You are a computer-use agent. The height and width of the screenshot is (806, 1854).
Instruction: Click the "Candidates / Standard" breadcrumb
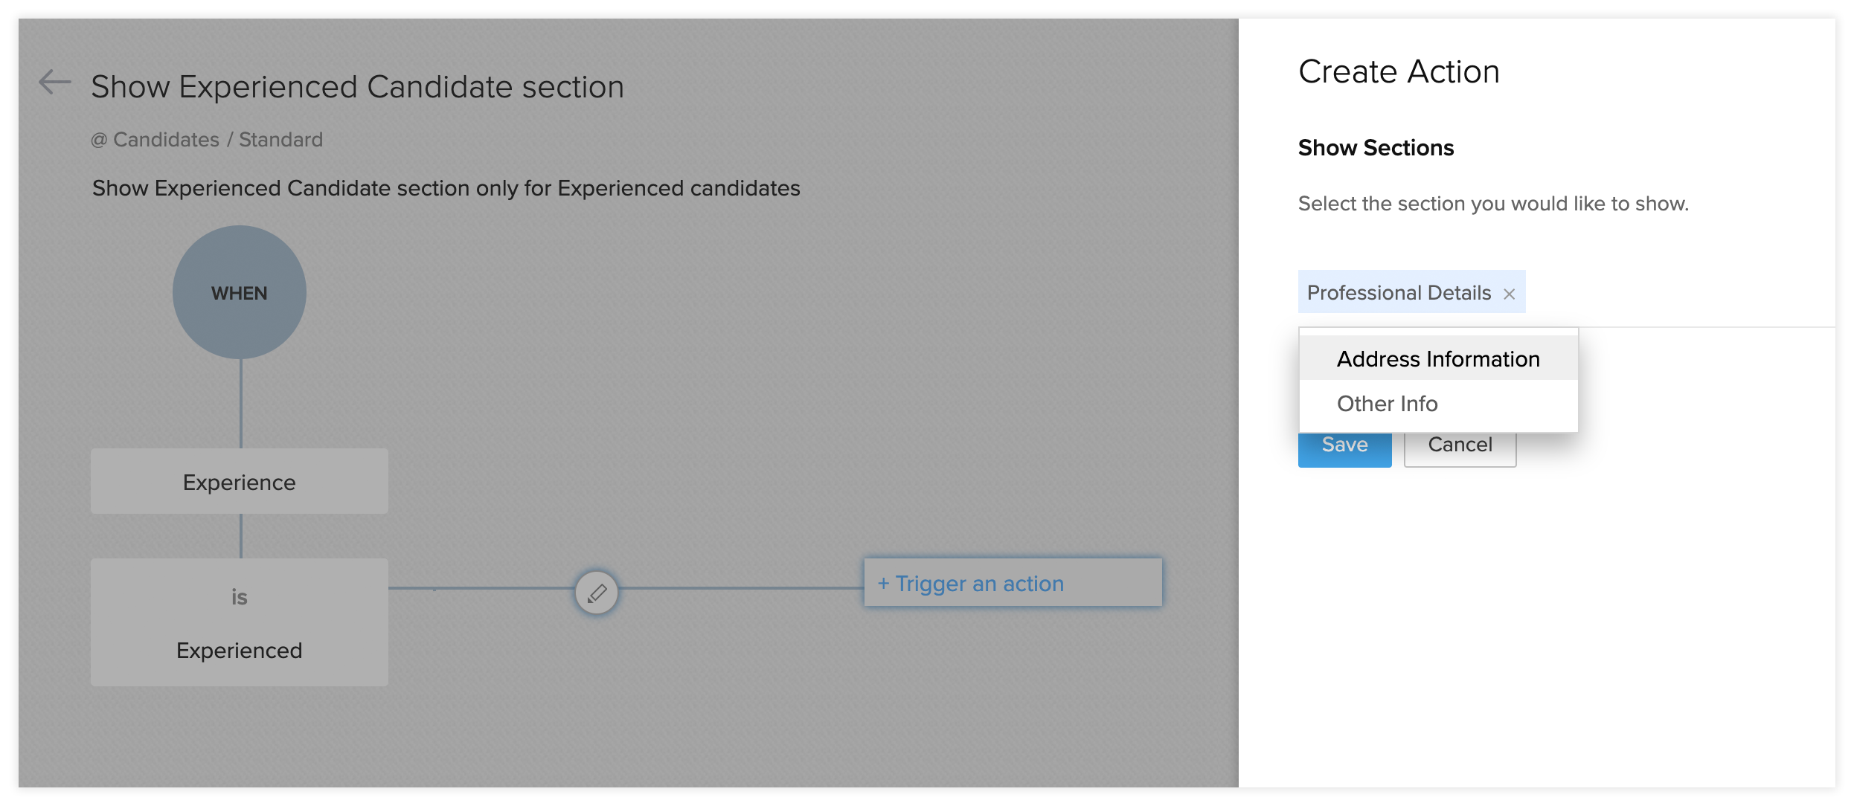coord(217,140)
